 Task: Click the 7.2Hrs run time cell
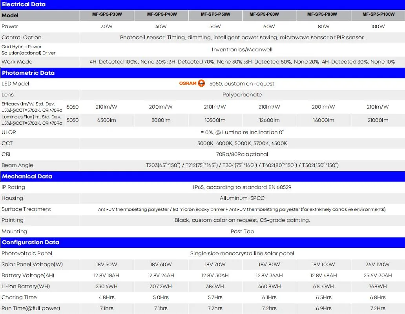click(378, 309)
